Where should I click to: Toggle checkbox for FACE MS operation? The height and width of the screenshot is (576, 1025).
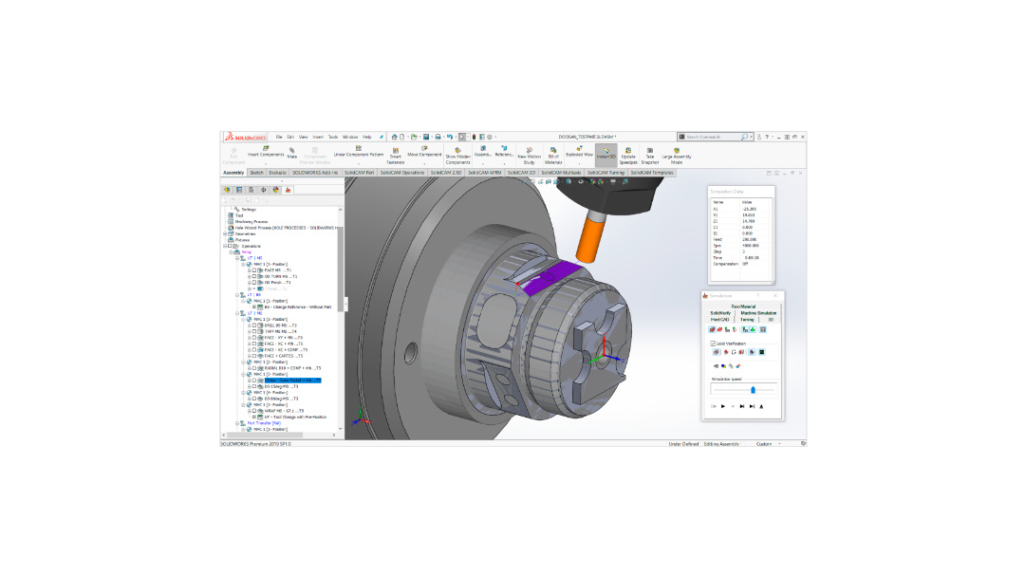point(254,270)
